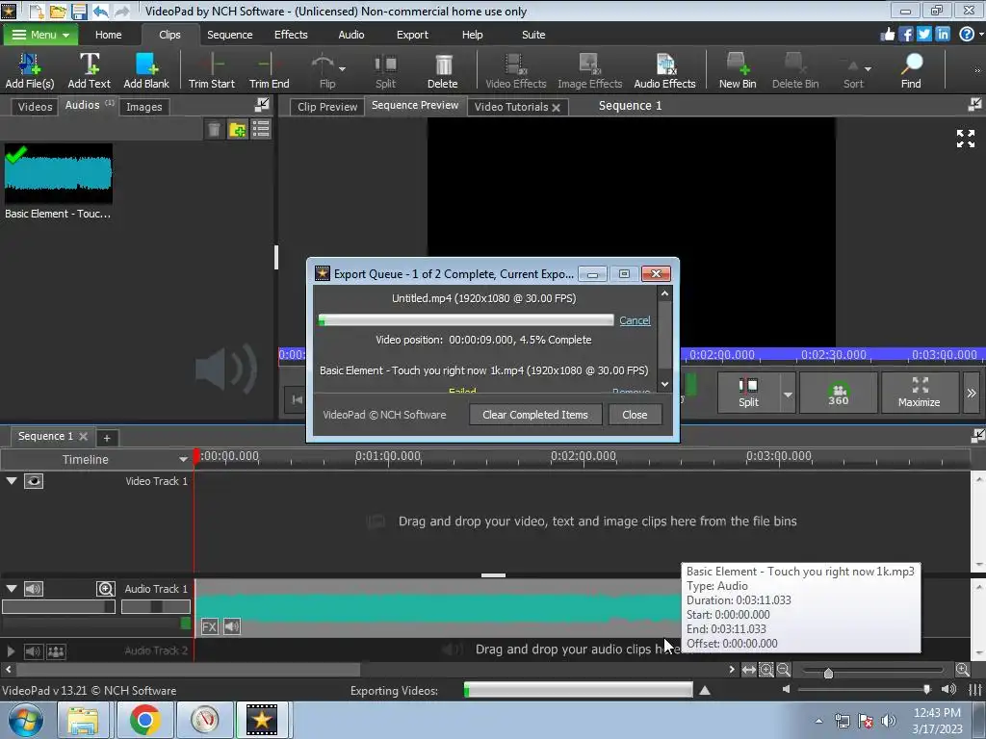Click the Flip tool icon

(323, 70)
